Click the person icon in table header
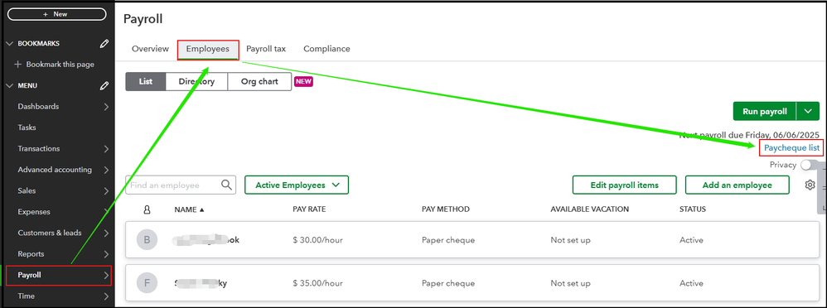This screenshot has height=308, width=827. (147, 209)
